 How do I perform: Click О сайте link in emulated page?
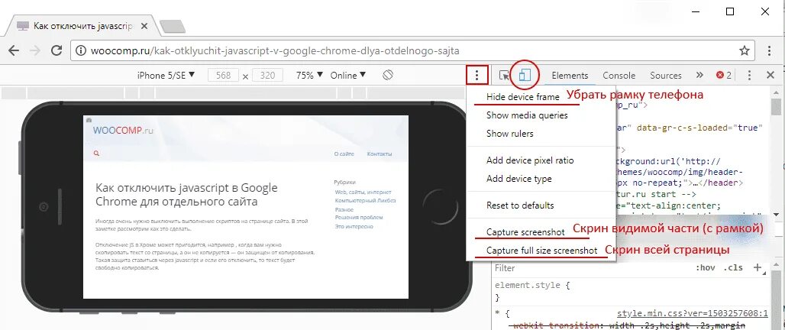click(x=344, y=154)
